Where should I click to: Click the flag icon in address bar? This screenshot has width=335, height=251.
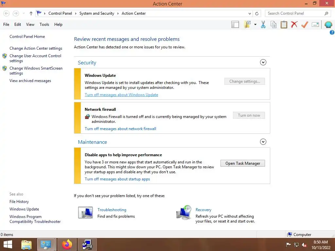coord(39,13)
